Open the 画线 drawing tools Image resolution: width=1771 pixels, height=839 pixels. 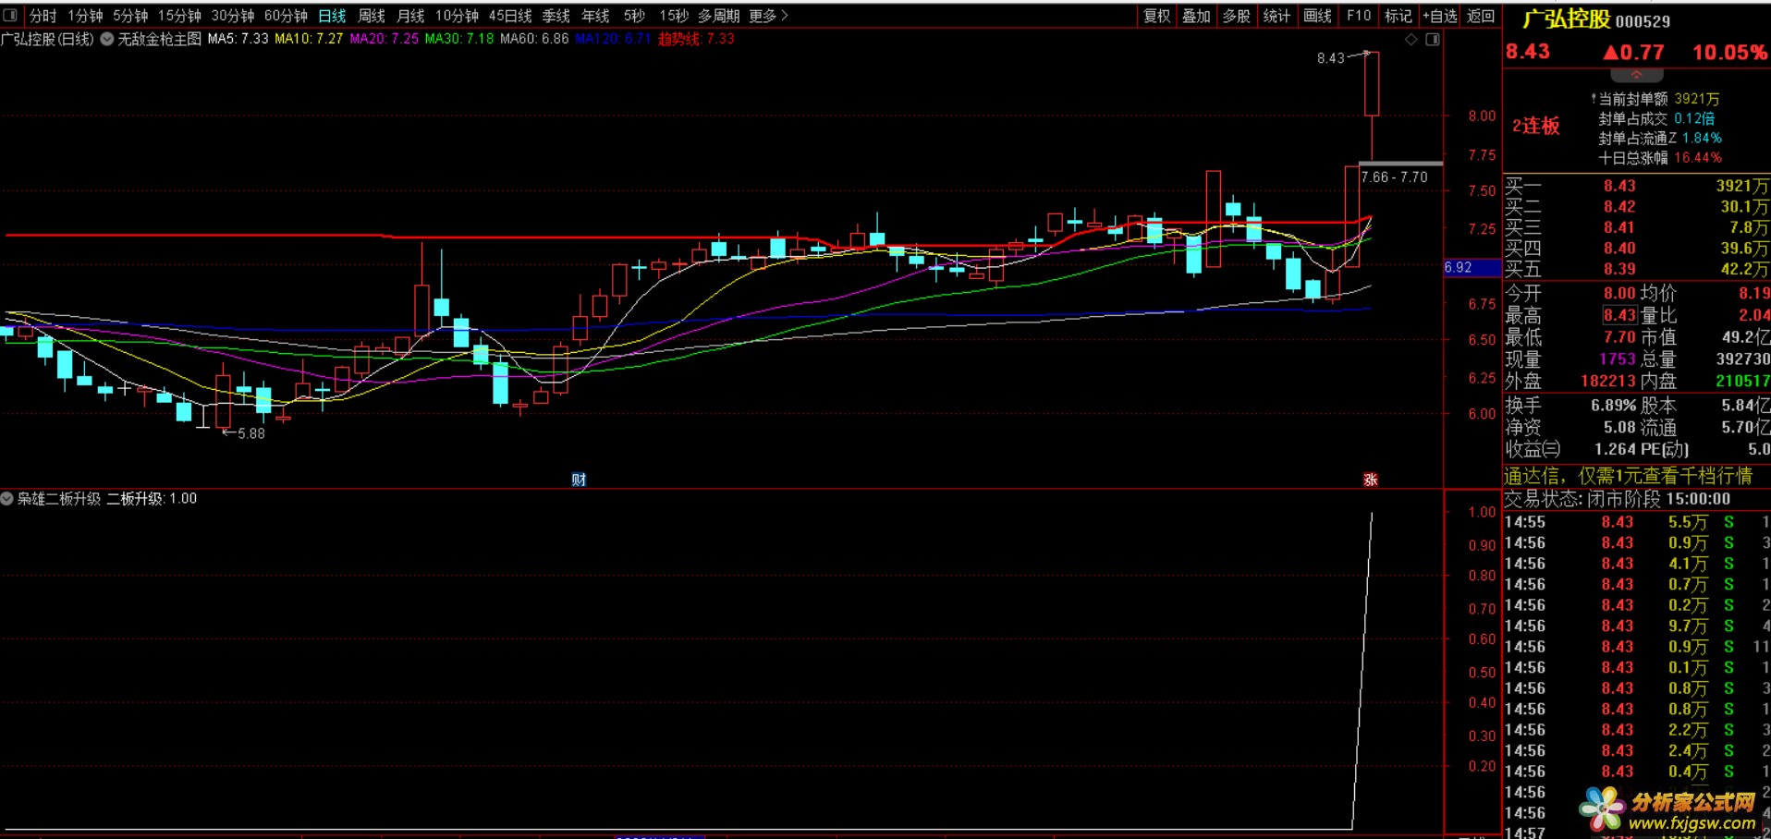[1317, 16]
